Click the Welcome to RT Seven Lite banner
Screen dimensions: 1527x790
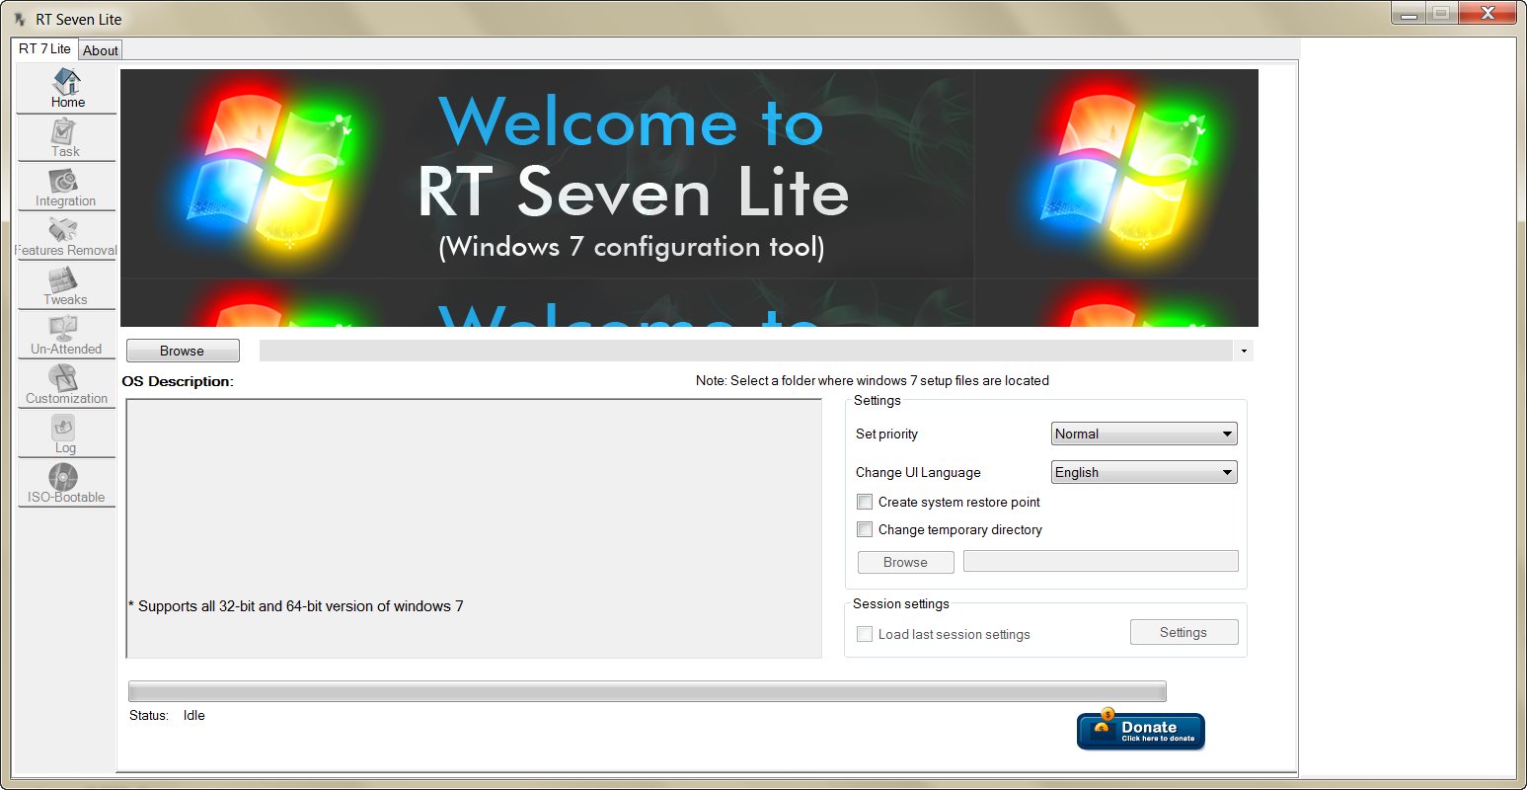coord(689,197)
